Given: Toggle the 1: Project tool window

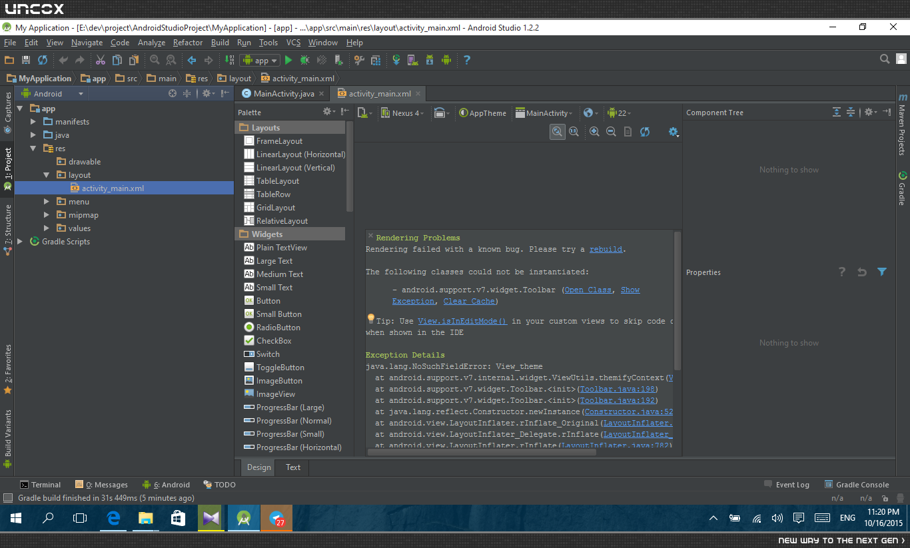Looking at the screenshot, I should (x=7, y=169).
